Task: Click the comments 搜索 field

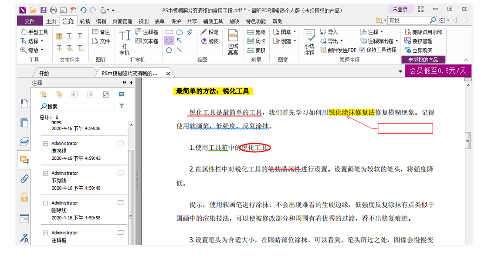Action: click(x=77, y=107)
